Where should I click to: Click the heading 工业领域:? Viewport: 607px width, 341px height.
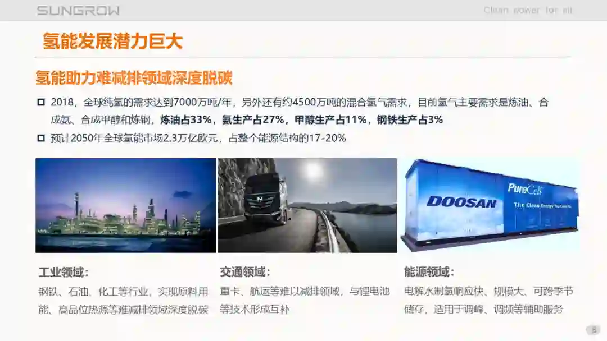64,272
